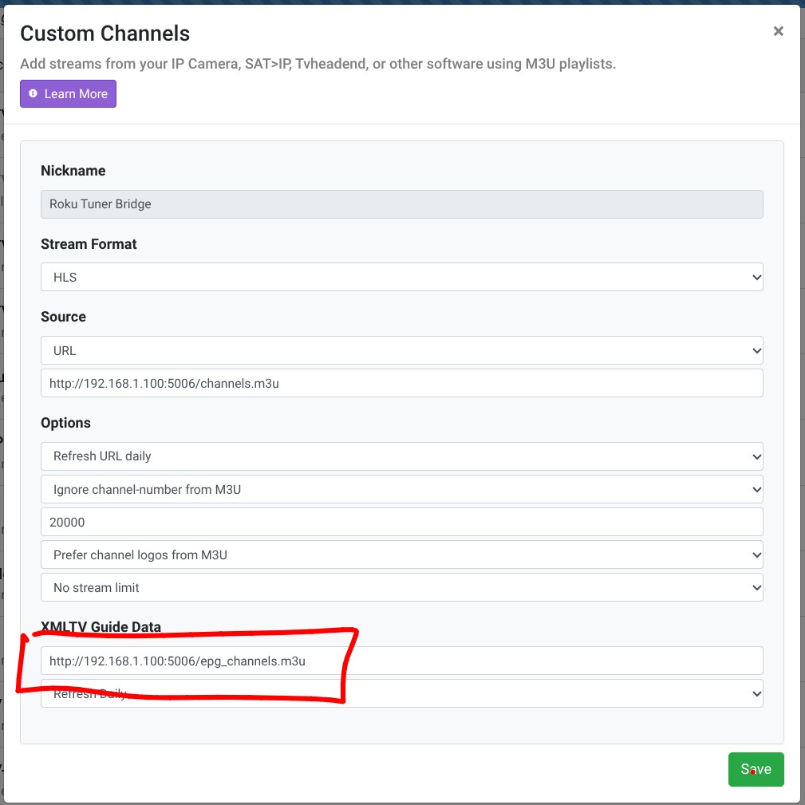Click the Nickname label

73,171
